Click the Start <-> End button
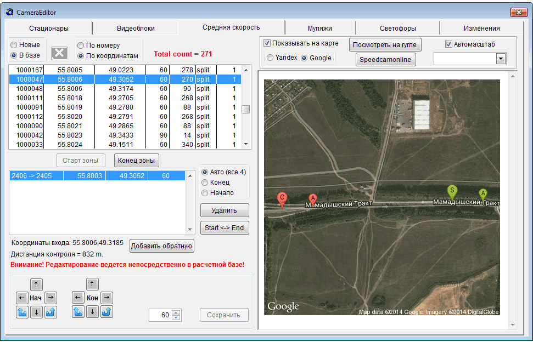The height and width of the screenshot is (342, 533). [225, 227]
